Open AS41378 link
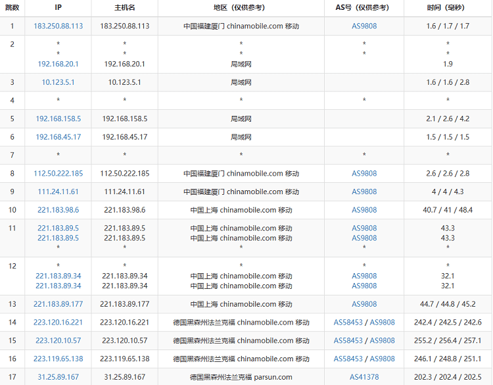Screen dimensions: 493x385 pos(364,377)
